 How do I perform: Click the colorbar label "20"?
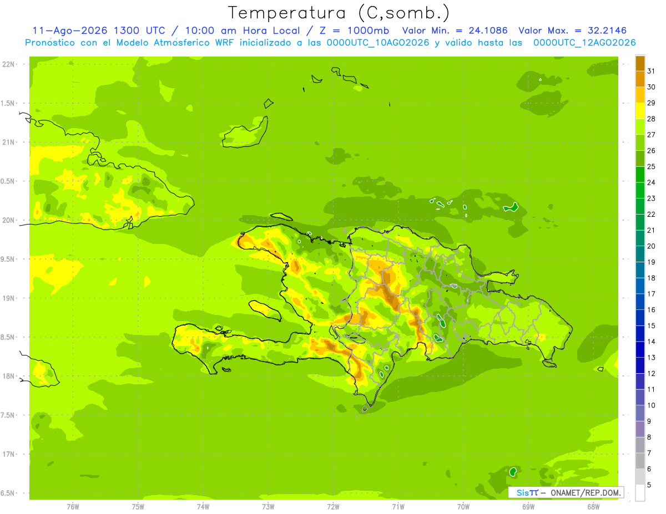(x=651, y=246)
